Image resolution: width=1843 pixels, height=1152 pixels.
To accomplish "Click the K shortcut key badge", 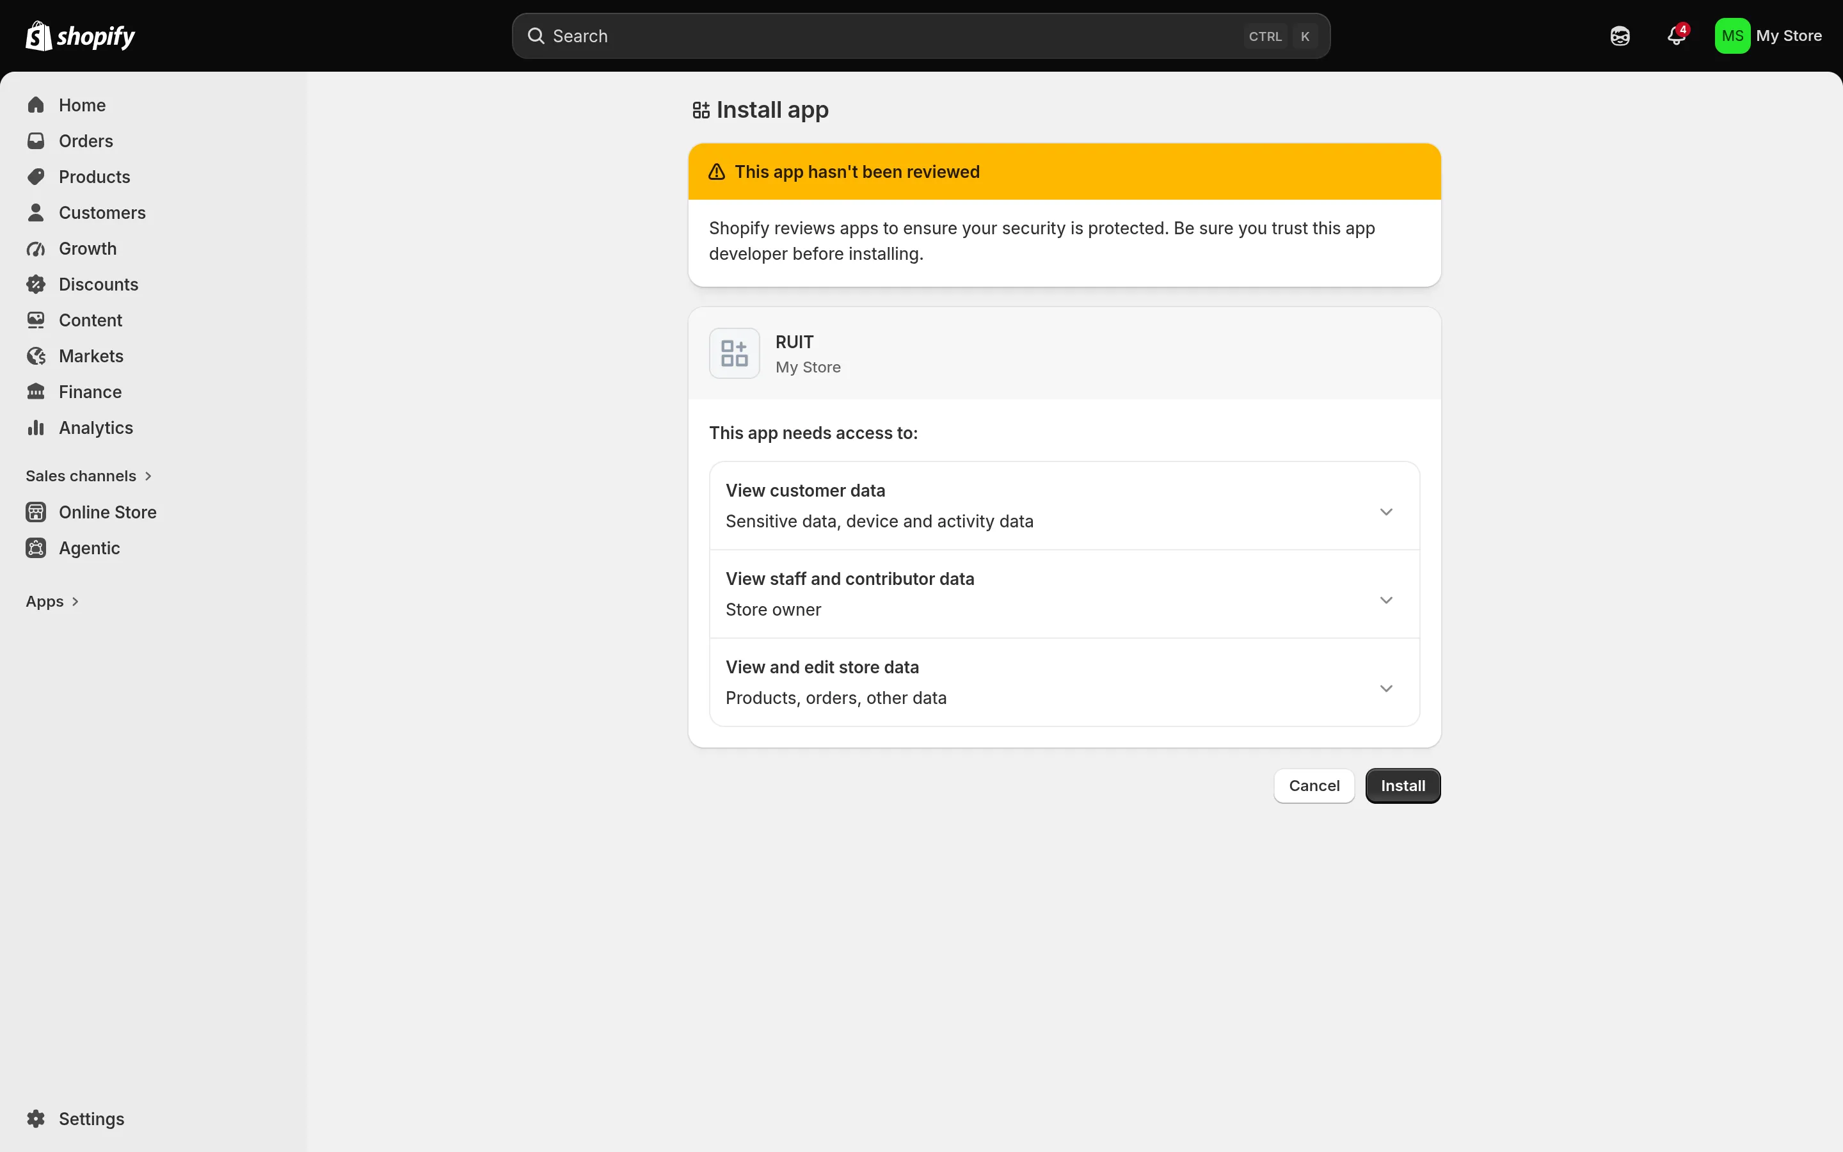I will (1305, 36).
